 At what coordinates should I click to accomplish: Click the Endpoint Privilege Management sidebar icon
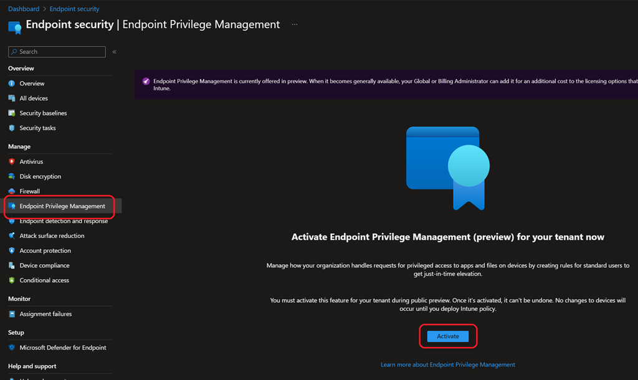click(x=12, y=206)
